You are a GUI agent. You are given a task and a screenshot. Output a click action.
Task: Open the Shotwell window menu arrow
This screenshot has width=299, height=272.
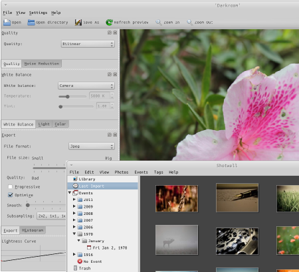[x=71, y=165]
